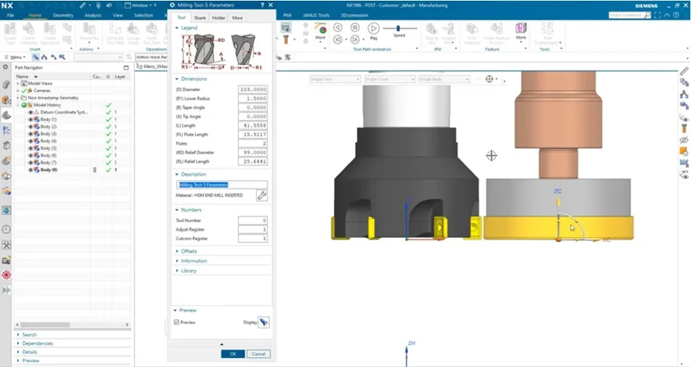Hide Body (2) using its eye icon
Viewport: 691px width, 367px height.
pyautogui.click(x=31, y=127)
